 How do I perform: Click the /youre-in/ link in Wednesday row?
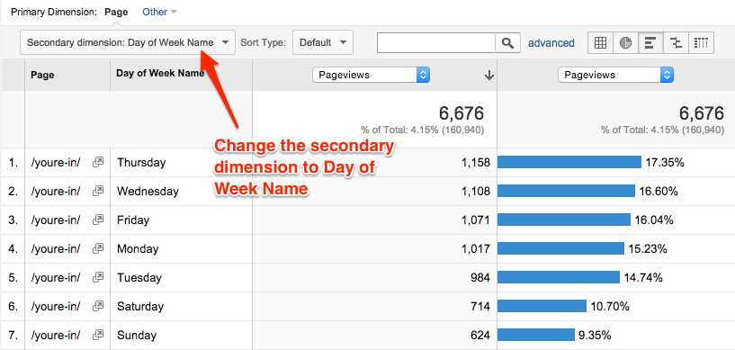coord(55,191)
